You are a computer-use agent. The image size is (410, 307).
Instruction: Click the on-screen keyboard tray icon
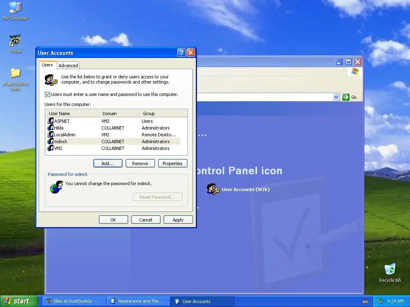tap(365, 301)
